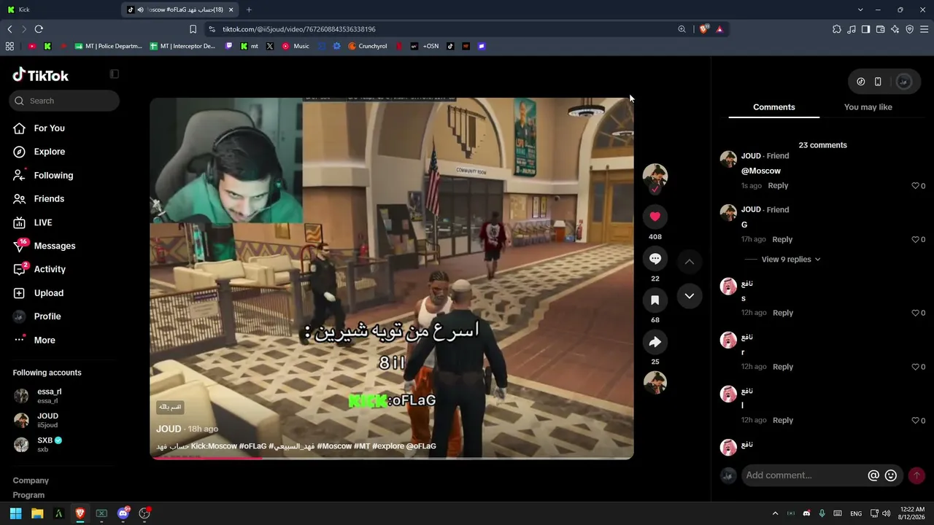Switch to the Comments tab
The image size is (934, 525).
[x=774, y=107]
